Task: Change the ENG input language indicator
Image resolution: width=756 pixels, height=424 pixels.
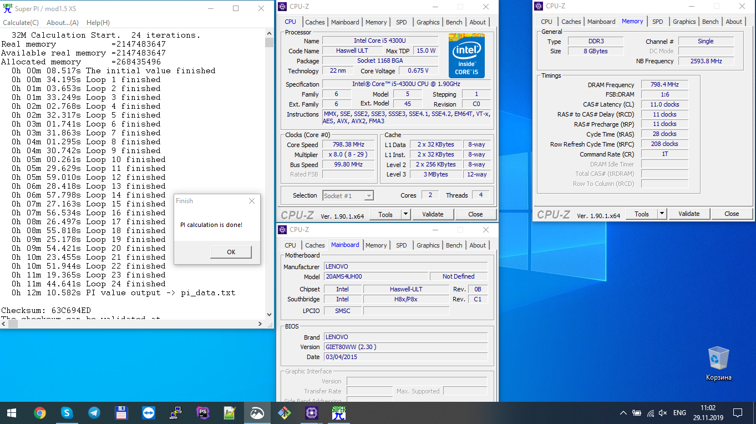Action: tap(679, 413)
